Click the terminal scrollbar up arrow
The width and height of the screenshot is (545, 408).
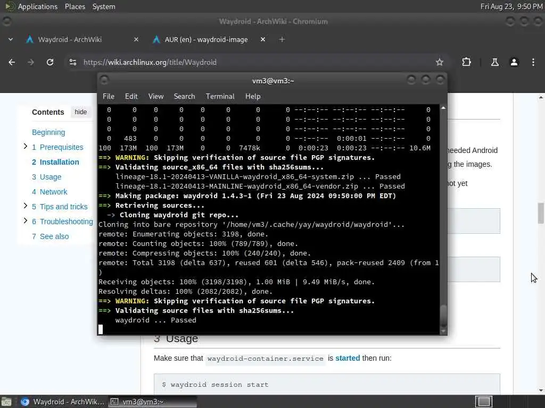[x=443, y=108]
